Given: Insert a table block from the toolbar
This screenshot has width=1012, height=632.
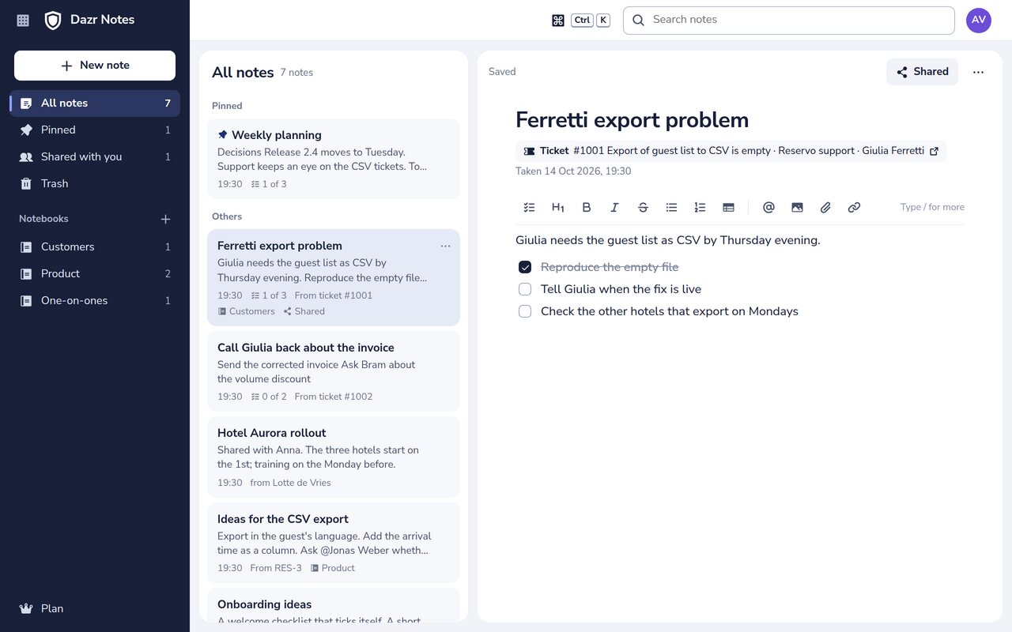Looking at the screenshot, I should click(728, 207).
